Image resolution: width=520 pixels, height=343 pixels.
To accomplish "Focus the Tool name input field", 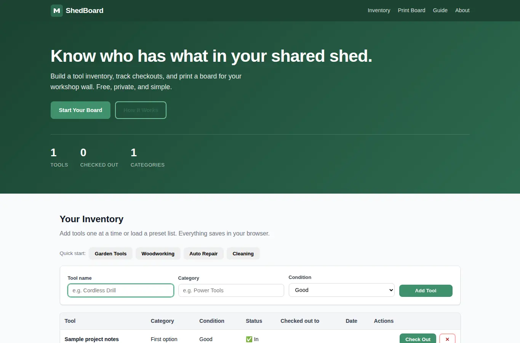I will (x=121, y=290).
